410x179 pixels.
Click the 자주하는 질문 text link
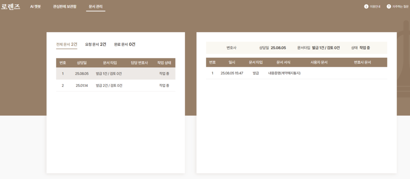point(399,7)
